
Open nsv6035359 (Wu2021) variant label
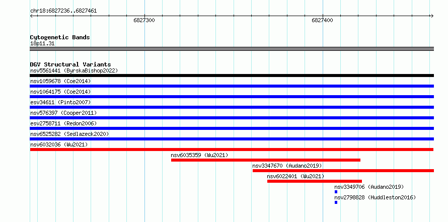tap(199, 155)
